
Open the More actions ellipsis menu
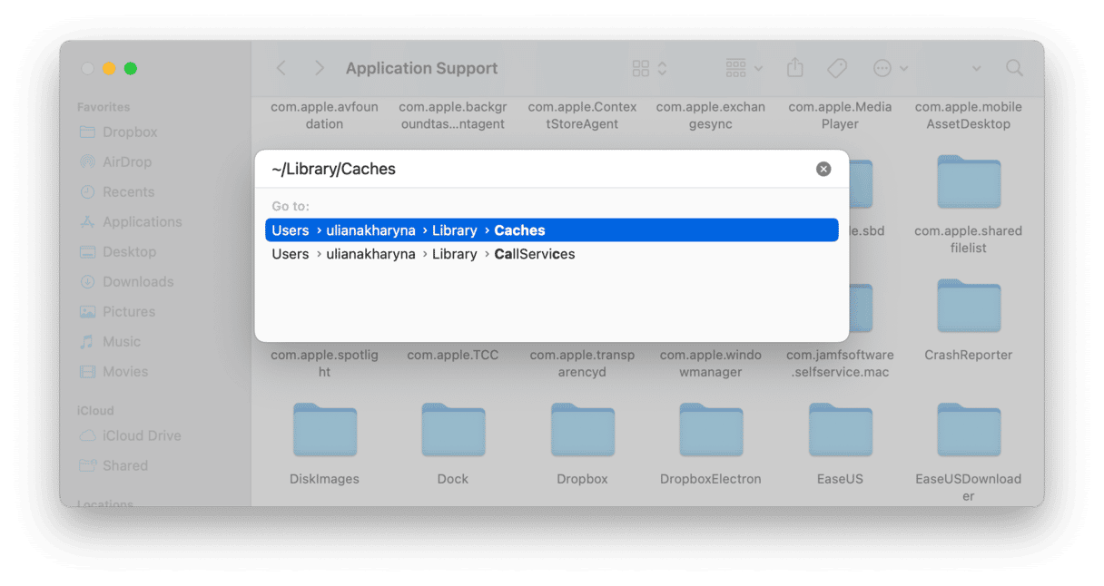tap(890, 68)
